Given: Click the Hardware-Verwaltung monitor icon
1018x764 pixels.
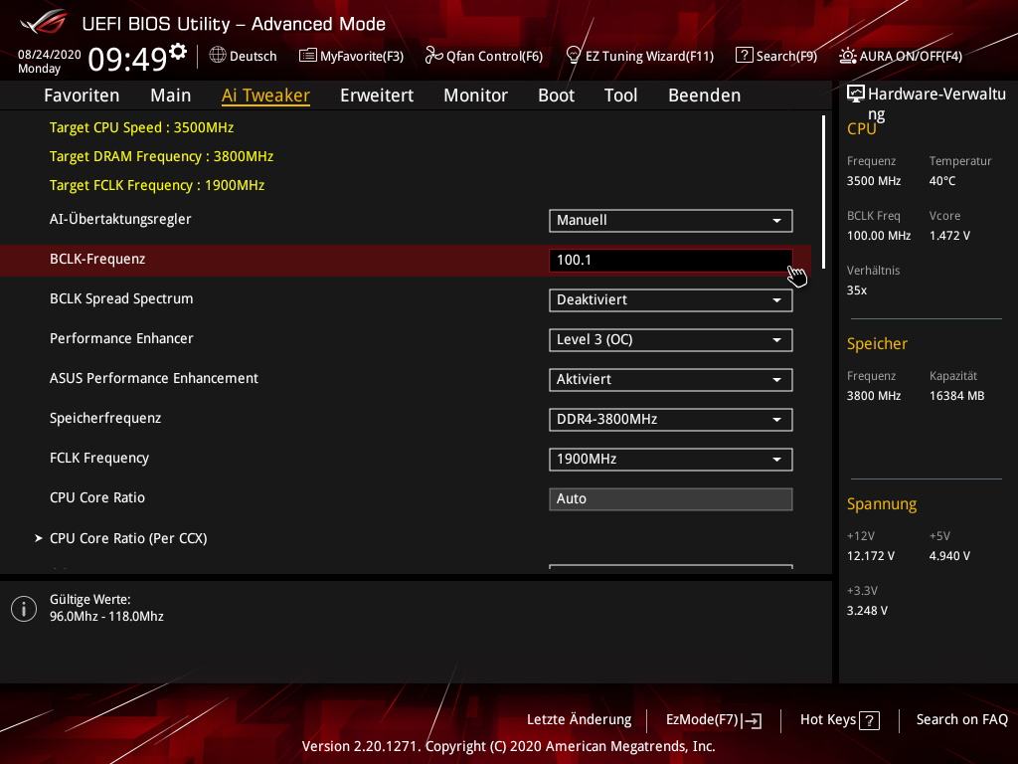Looking at the screenshot, I should 856,95.
